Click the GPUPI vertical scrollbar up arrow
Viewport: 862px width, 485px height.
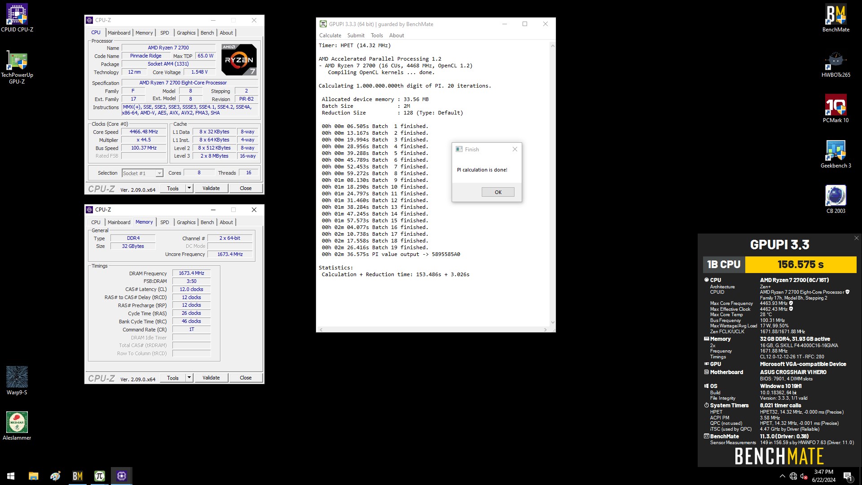553,46
